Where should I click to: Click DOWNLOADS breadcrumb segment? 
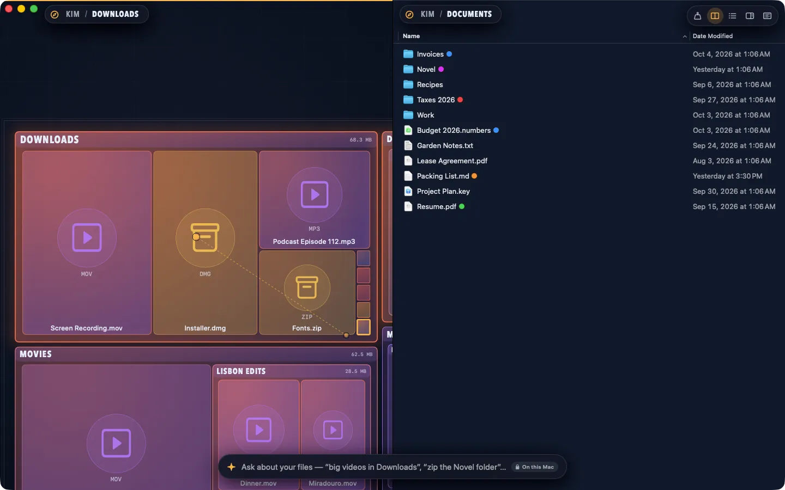click(x=115, y=14)
